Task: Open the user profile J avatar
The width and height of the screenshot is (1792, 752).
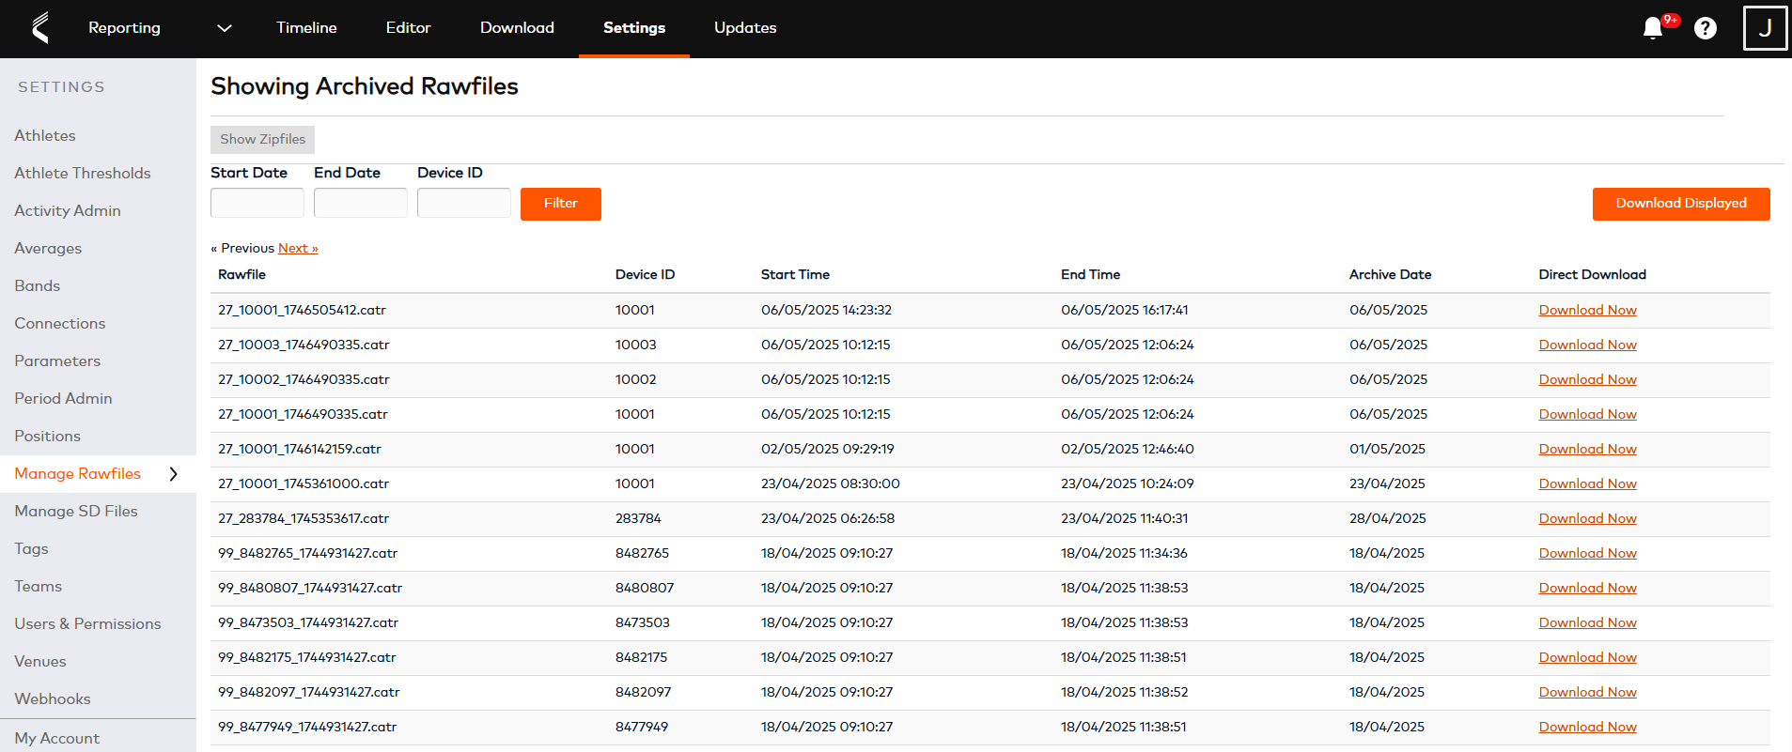Action: pyautogui.click(x=1766, y=28)
